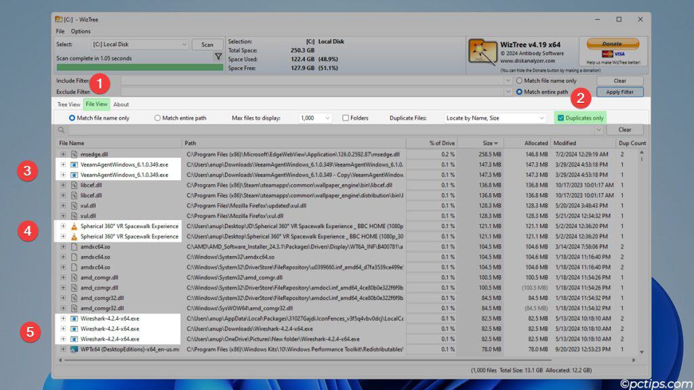Screen dimensions: 694x390
Task: Open the '[C:] Local Disk' drive selector
Action: coord(140,44)
